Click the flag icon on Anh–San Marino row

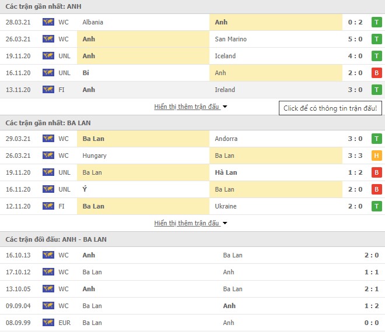pyautogui.click(x=48, y=39)
